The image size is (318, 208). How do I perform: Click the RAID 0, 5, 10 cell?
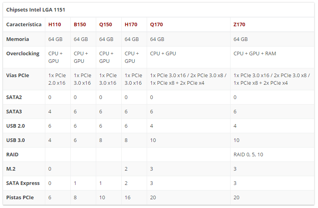pos(248,155)
